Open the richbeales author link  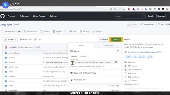13,47
